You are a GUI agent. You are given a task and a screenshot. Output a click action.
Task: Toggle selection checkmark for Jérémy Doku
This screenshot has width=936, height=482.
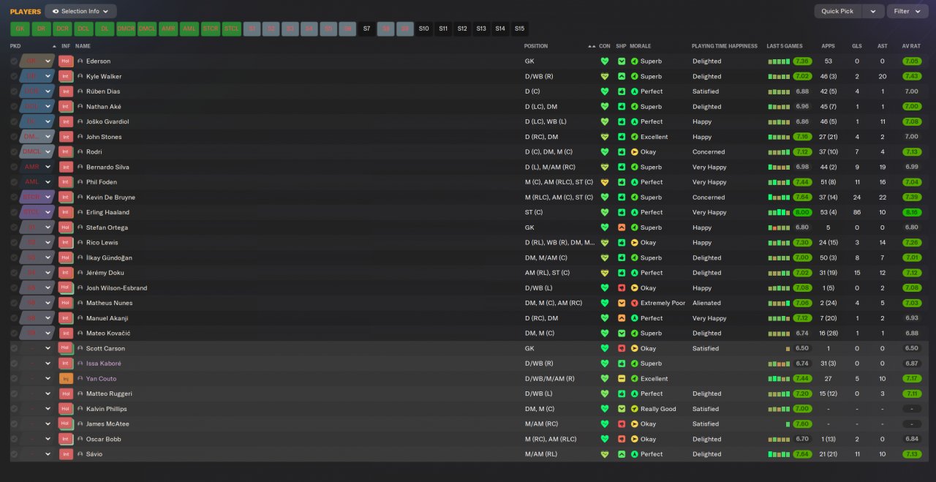(x=14, y=273)
